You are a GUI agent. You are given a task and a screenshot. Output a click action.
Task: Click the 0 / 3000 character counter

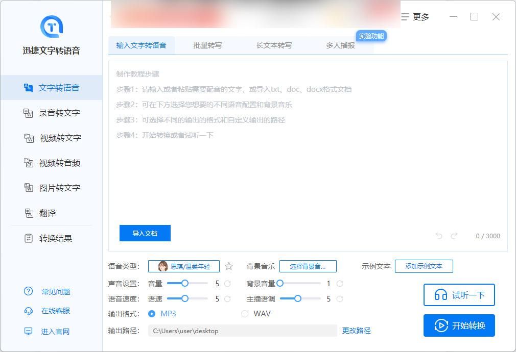pyautogui.click(x=488, y=236)
